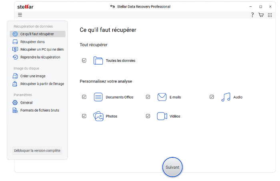Click the resume icon beside Reprendre la récupération
This screenshot has height=181, width=280.
click(15, 57)
